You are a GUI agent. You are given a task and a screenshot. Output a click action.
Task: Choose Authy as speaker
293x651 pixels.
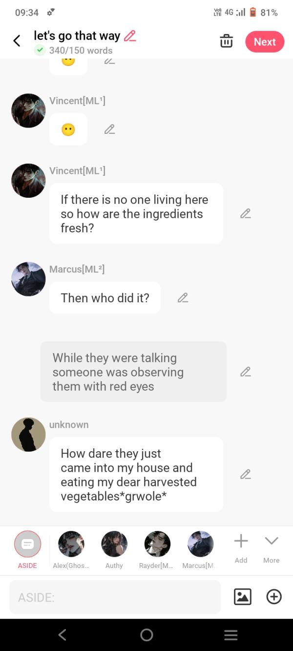114,544
